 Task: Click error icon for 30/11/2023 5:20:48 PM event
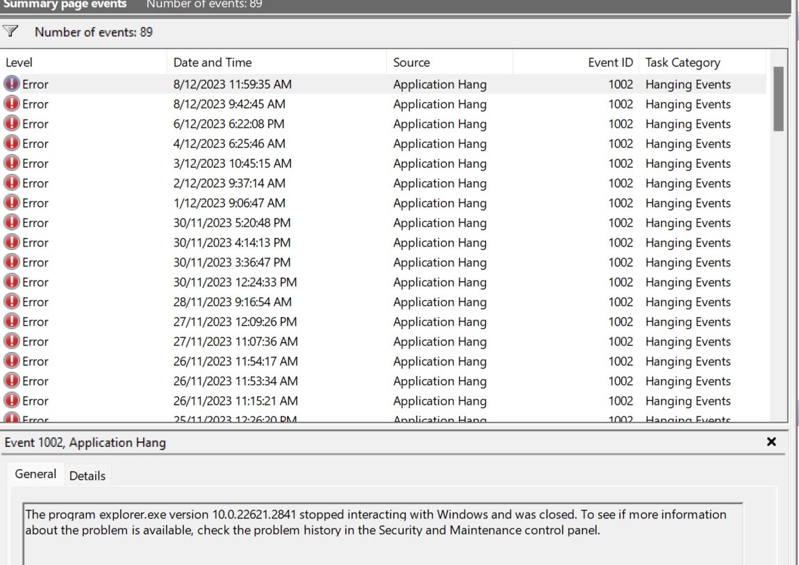pyautogui.click(x=11, y=222)
